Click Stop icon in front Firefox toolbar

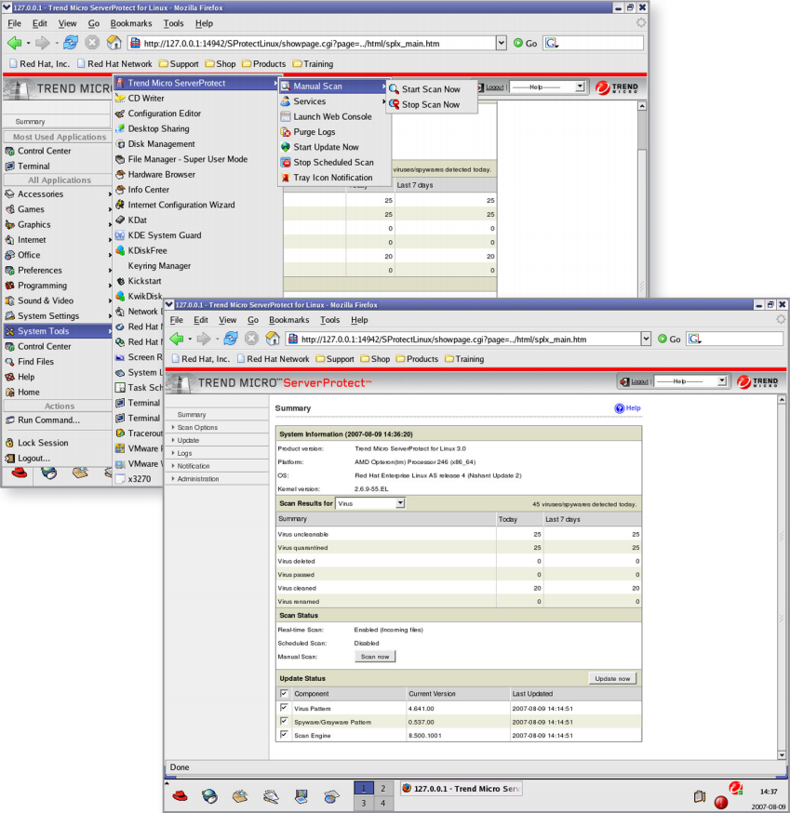[251, 340]
